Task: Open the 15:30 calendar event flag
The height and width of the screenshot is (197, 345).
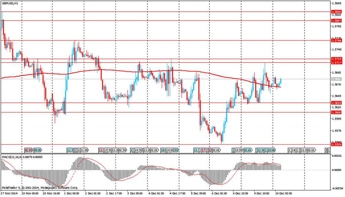Action: (x=108, y=150)
